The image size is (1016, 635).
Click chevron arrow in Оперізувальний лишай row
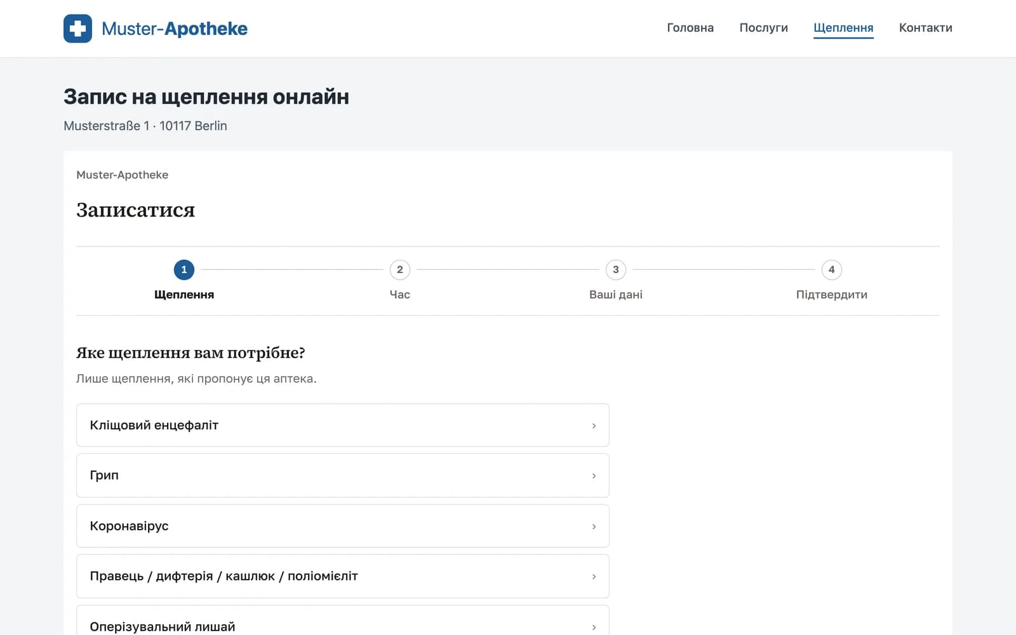[594, 627]
